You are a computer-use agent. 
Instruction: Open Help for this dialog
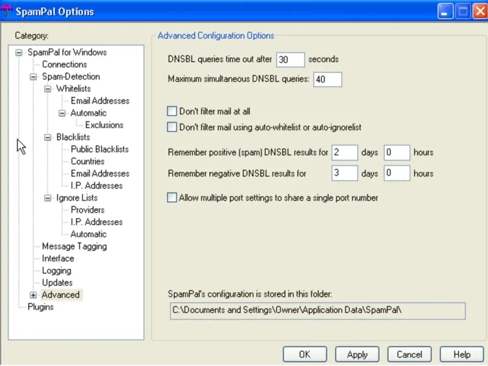pos(462,354)
